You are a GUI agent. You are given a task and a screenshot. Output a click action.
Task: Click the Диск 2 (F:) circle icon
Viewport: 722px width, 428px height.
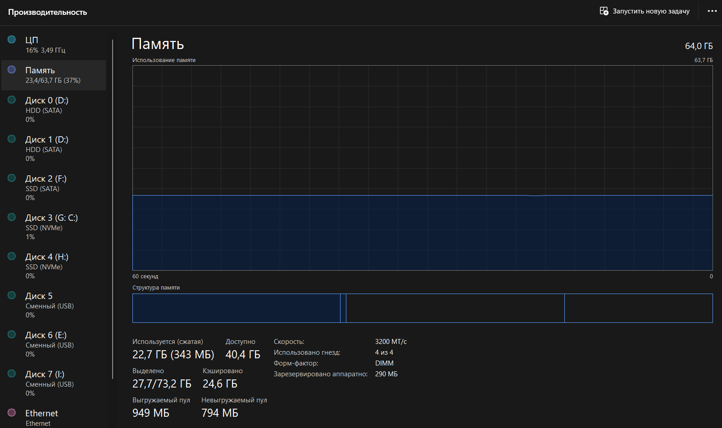[x=12, y=178]
